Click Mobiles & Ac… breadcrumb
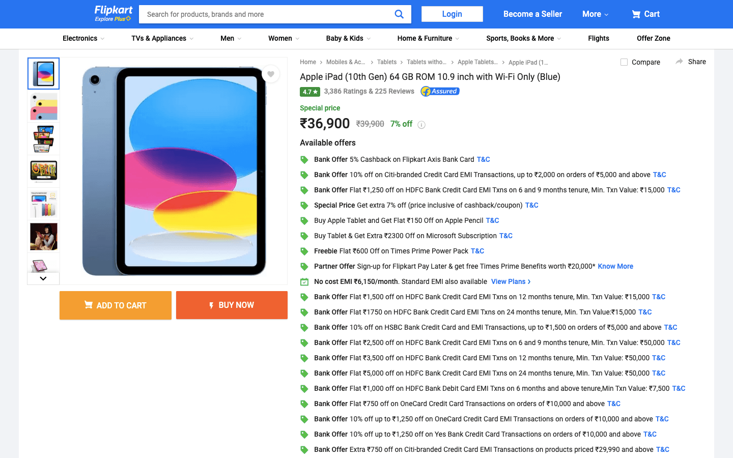The image size is (733, 458). [346, 62]
